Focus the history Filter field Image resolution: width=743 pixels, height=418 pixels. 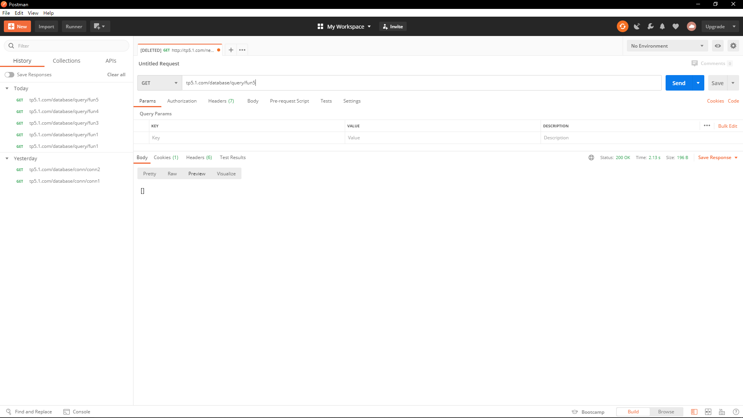click(67, 46)
